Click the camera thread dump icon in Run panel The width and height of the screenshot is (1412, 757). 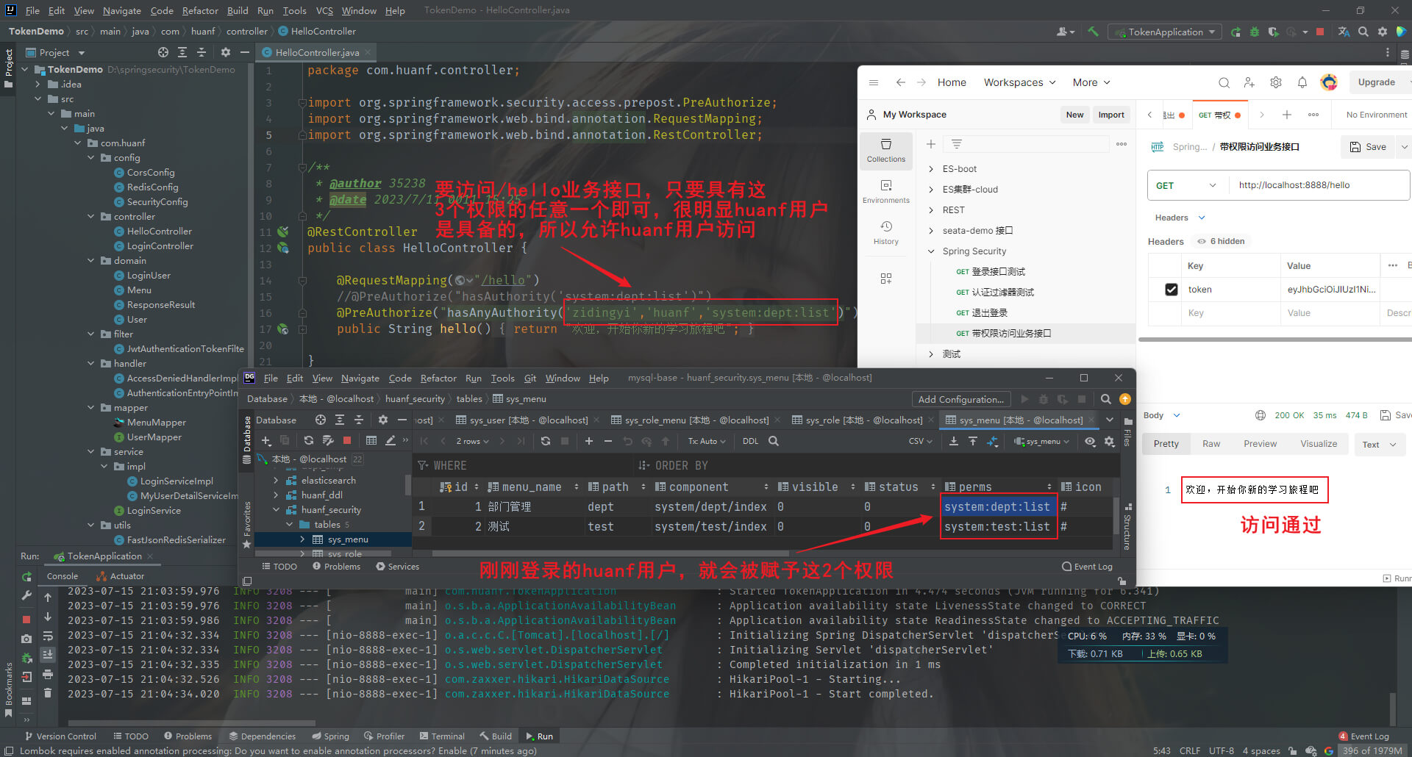tap(26, 639)
